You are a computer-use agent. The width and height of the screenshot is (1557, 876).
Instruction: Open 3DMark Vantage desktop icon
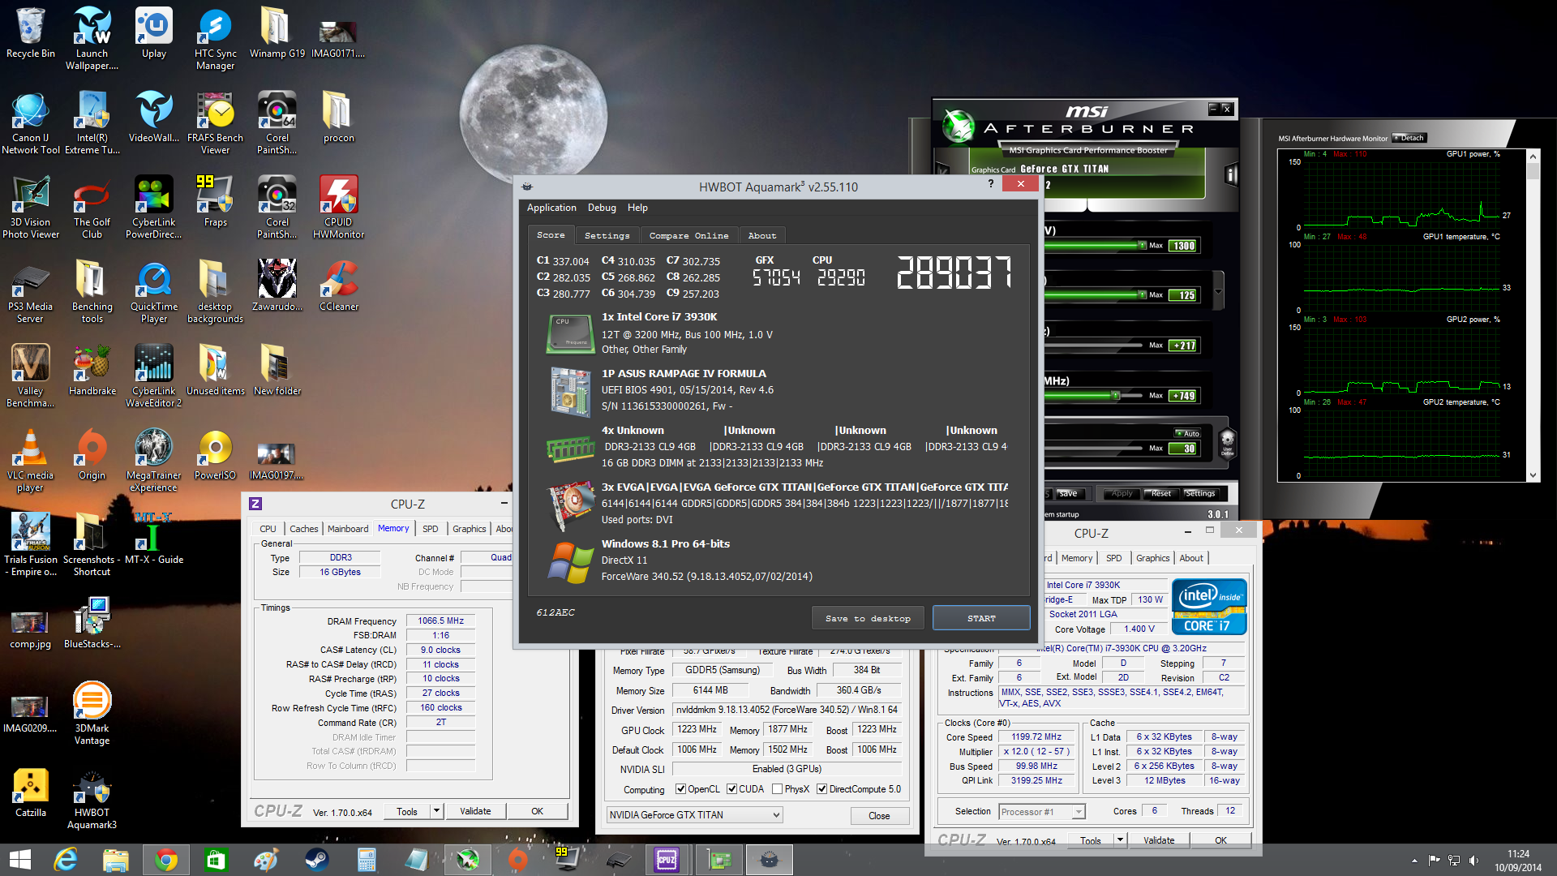pos(92,713)
